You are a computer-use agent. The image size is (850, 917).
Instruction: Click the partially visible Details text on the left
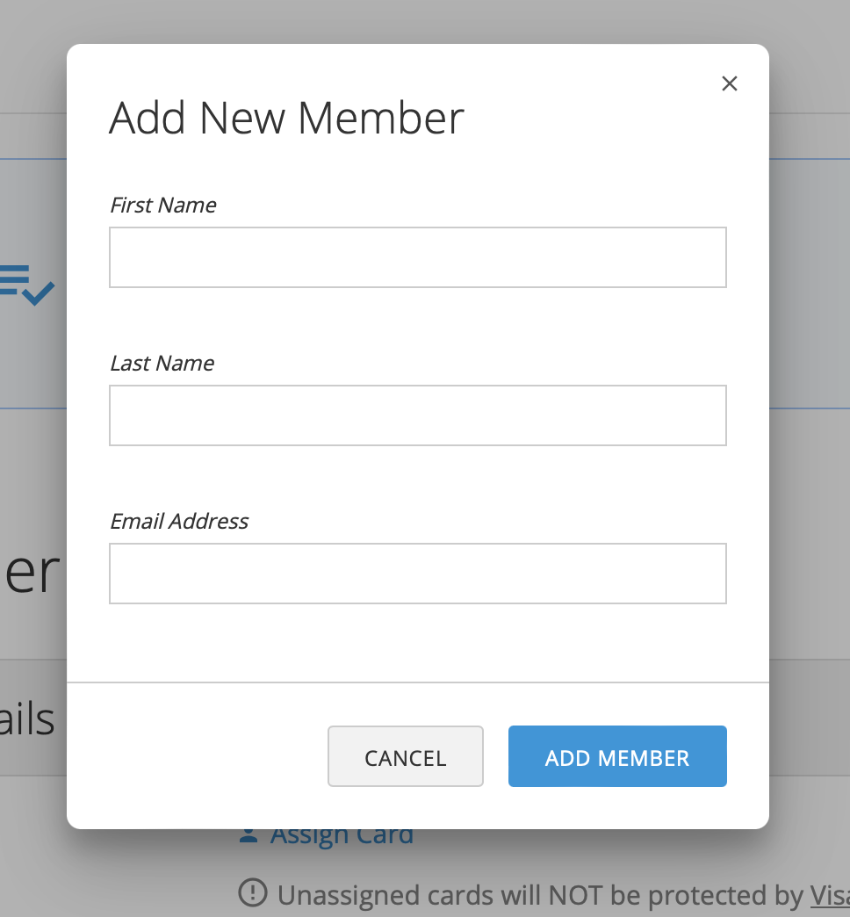coord(27,720)
